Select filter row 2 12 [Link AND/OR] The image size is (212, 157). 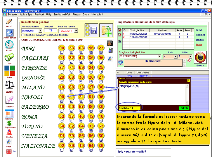click(158, 37)
